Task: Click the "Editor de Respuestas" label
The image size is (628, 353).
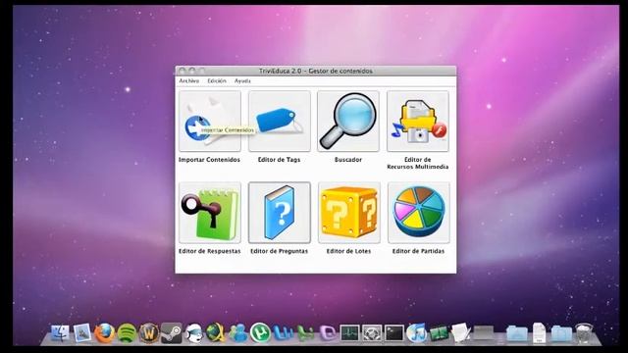Action: 209,251
